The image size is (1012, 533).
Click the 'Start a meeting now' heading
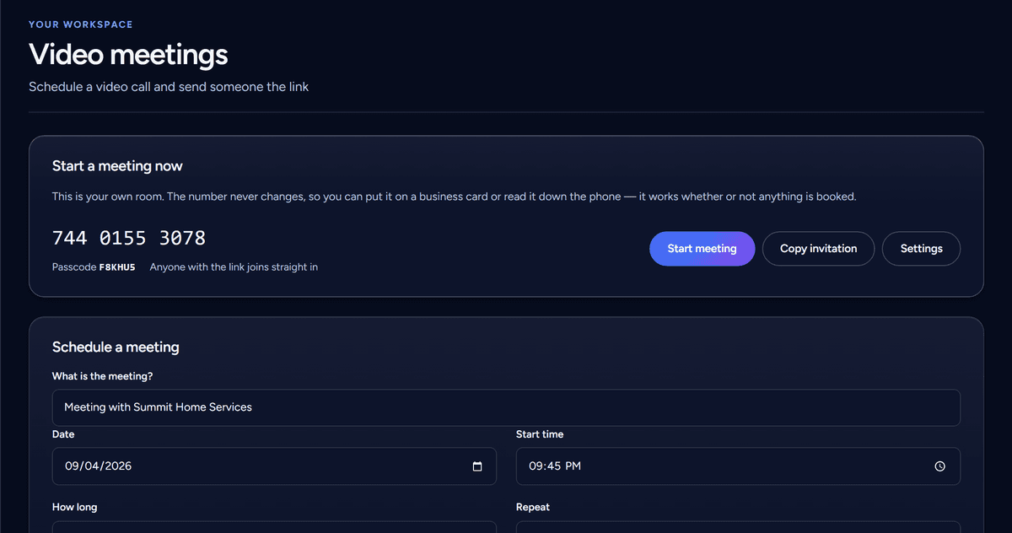pos(117,166)
